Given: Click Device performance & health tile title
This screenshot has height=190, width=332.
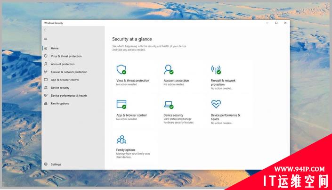Looking at the screenshot, I should click(226, 117).
